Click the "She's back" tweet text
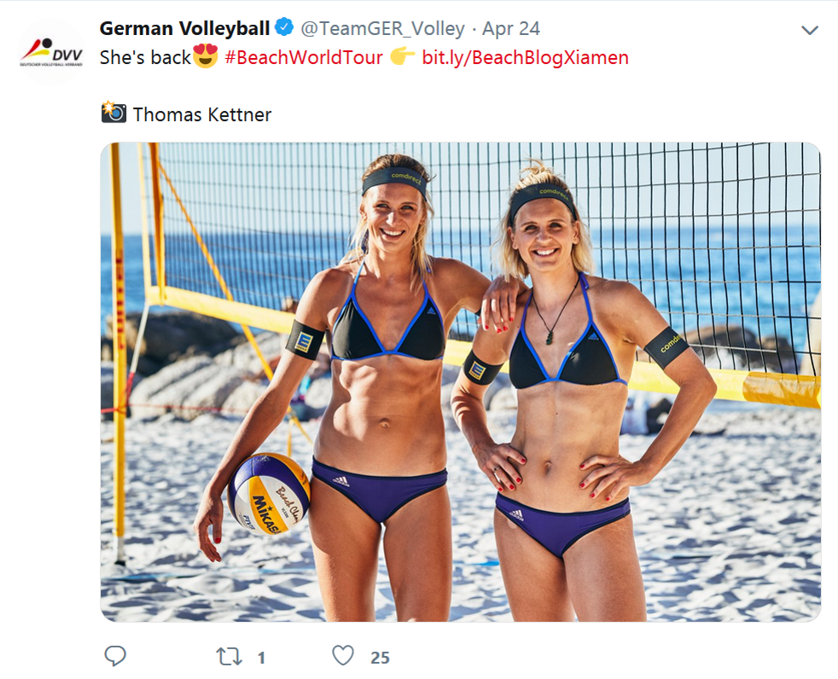 click(x=145, y=57)
